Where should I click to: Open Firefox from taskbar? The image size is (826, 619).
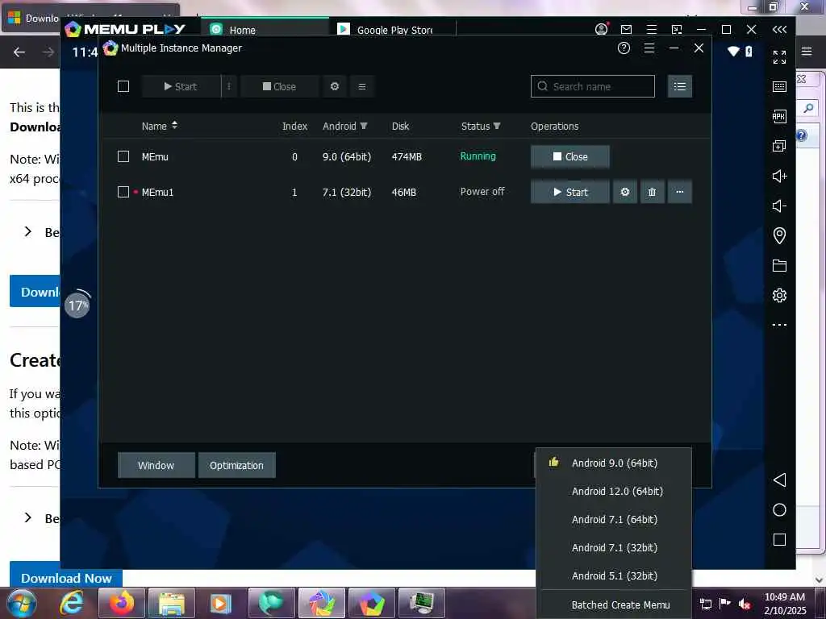(x=122, y=603)
